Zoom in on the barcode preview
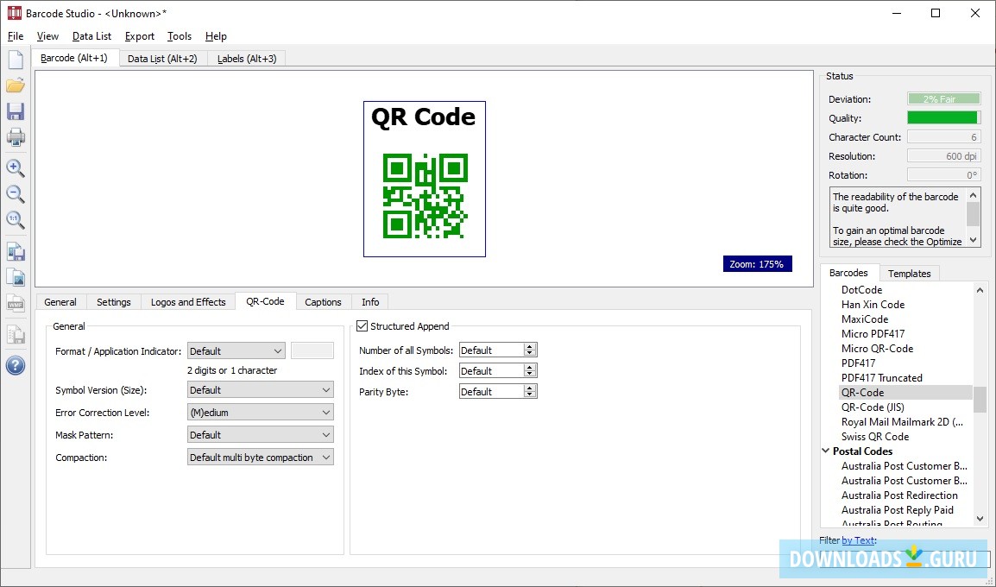The height and width of the screenshot is (587, 996). 16,168
